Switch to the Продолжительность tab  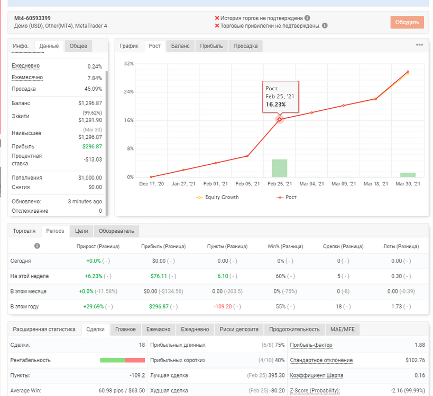point(294,329)
